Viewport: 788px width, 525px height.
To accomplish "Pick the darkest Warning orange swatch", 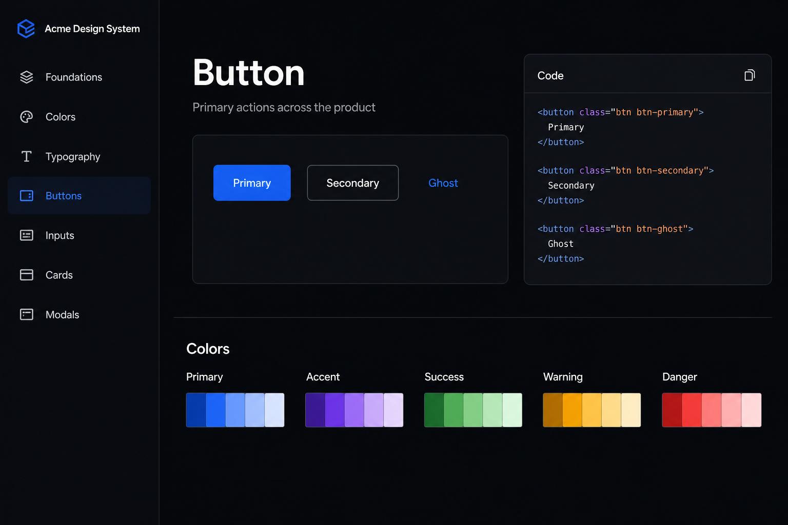I will 553,410.
